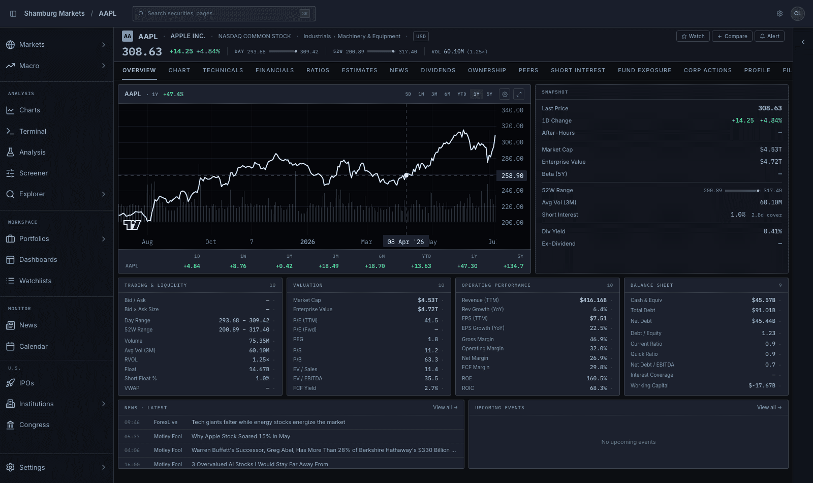The height and width of the screenshot is (483, 813).
Task: Open the Corp Actions tab
Action: pyautogui.click(x=708, y=70)
